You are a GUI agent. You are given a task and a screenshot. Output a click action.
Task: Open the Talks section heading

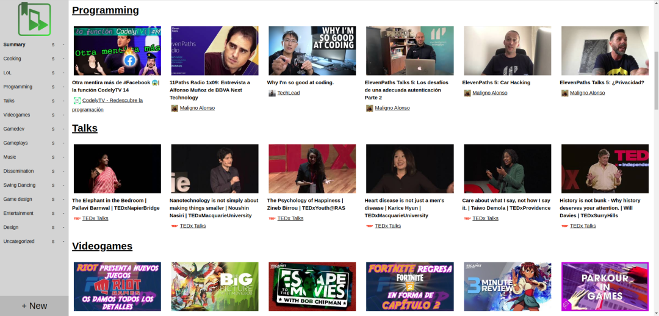coord(85,128)
